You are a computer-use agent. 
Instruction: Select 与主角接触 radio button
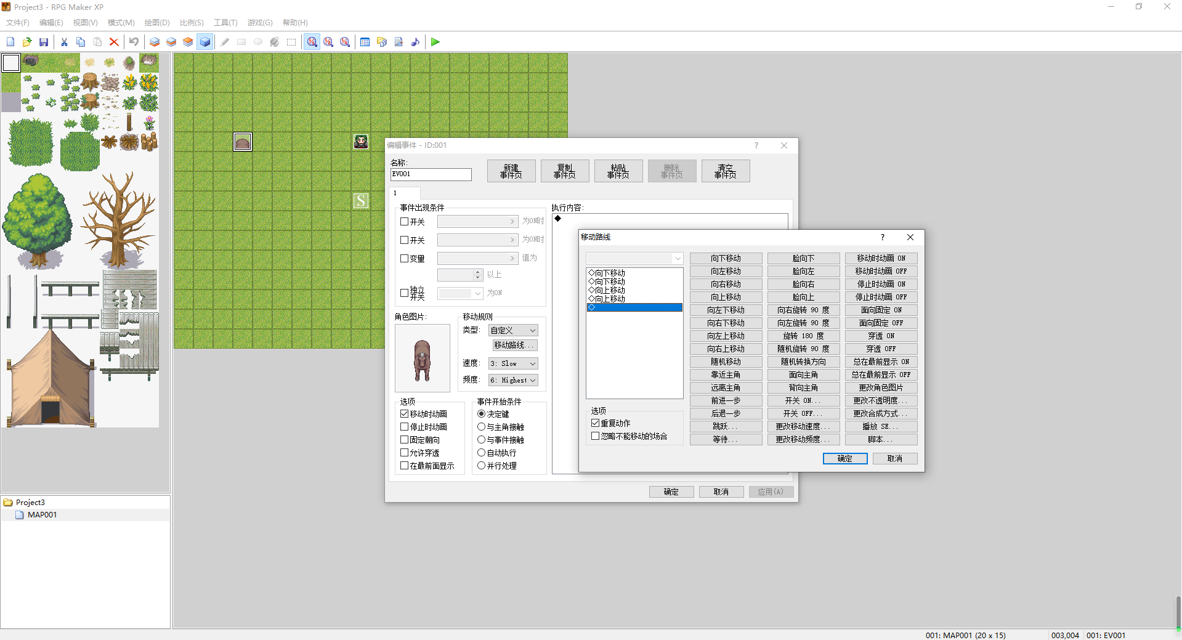[x=482, y=427]
